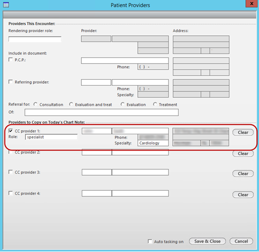The image size is (259, 252).
Task: Click CC provider 2 last name field
Action: tap(140, 153)
